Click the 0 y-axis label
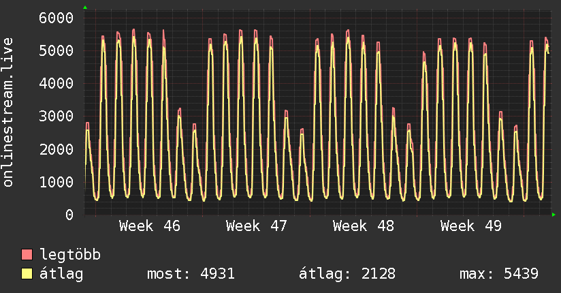 pos(69,215)
